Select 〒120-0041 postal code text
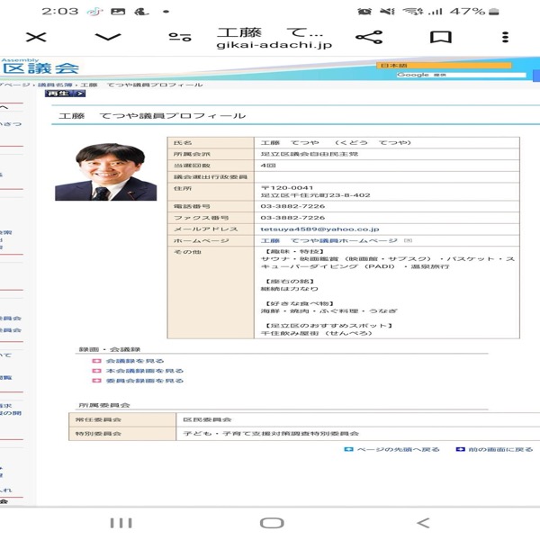 tap(287, 188)
